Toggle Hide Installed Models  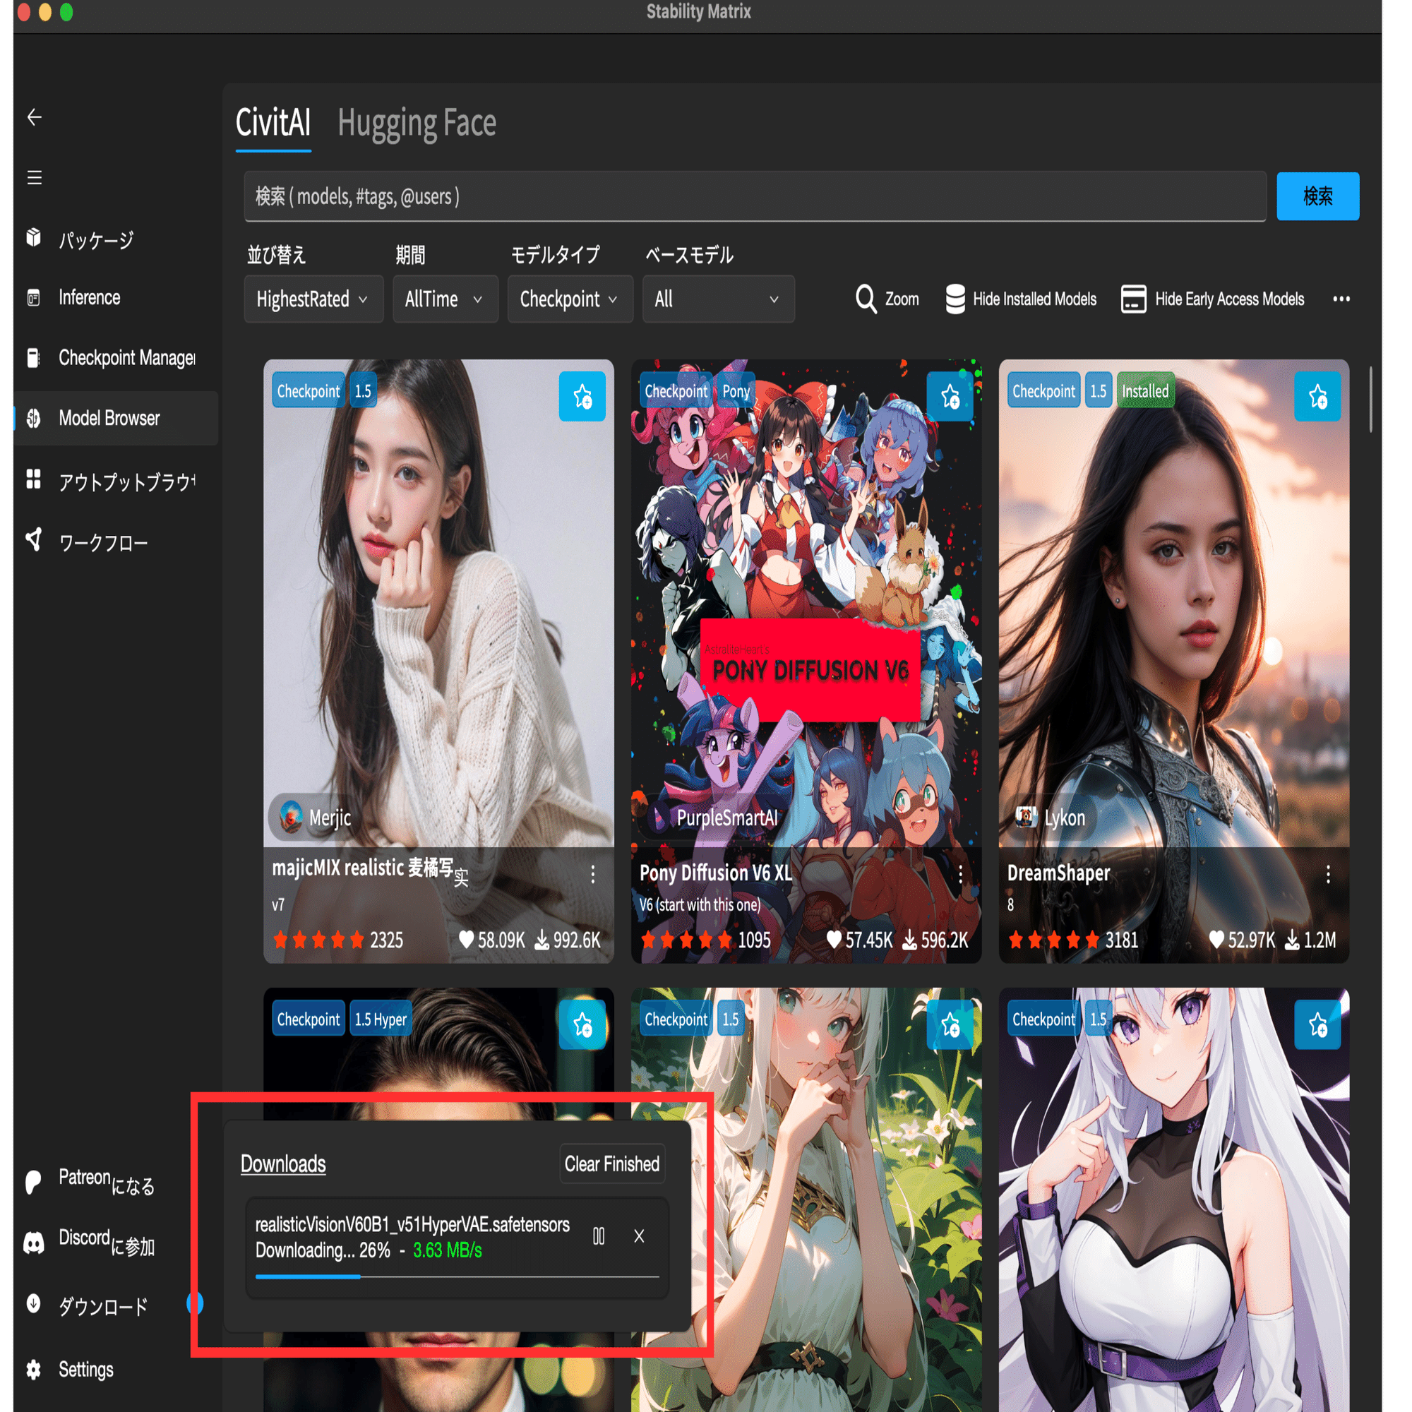click(x=1021, y=299)
